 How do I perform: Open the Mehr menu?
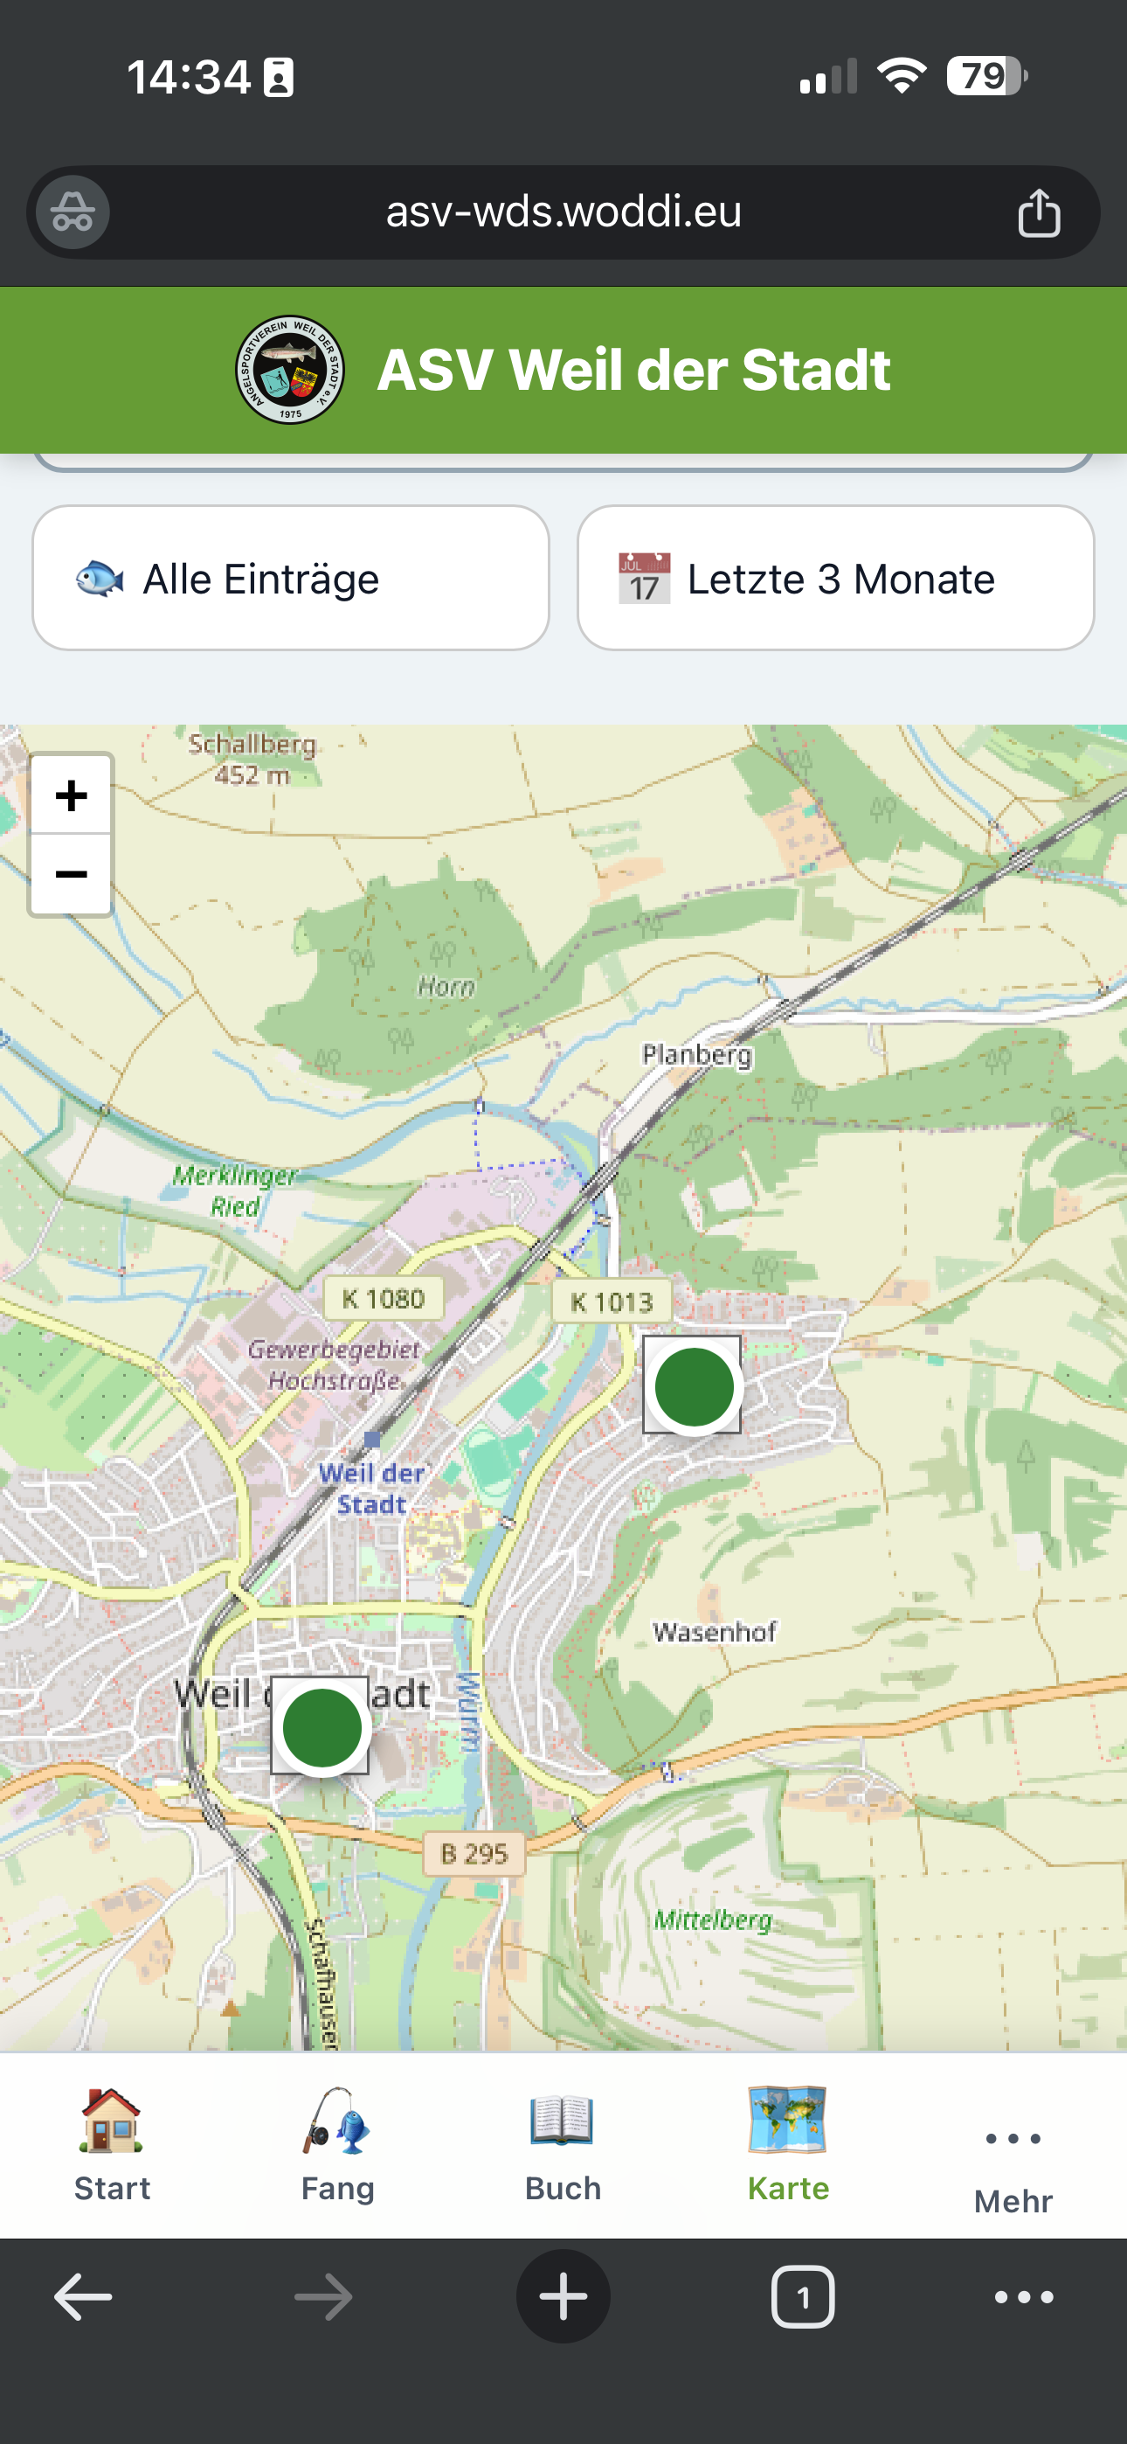pos(1013,2158)
